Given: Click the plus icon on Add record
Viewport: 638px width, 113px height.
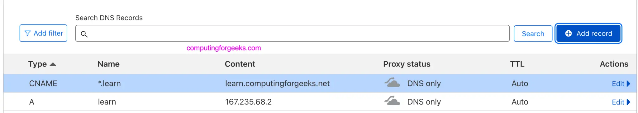Looking at the screenshot, I should pos(569,33).
